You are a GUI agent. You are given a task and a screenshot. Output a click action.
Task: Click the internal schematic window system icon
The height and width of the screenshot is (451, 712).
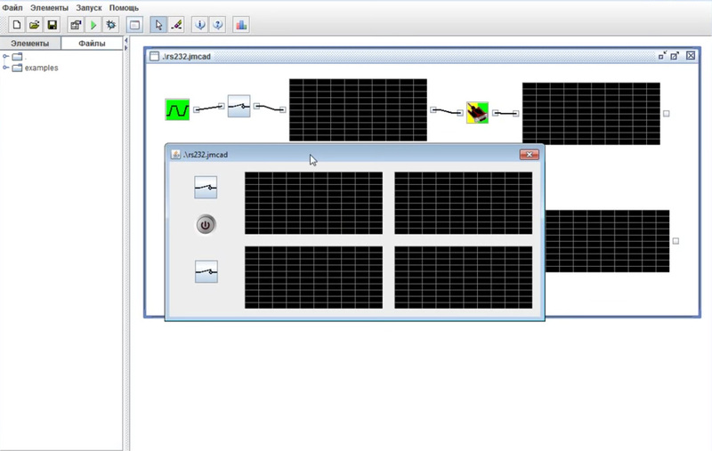[154, 56]
